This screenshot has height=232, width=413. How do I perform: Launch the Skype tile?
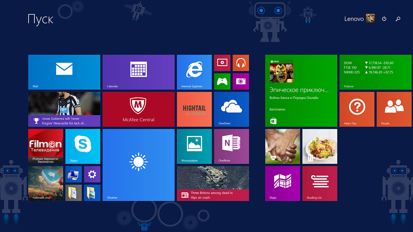[83, 146]
